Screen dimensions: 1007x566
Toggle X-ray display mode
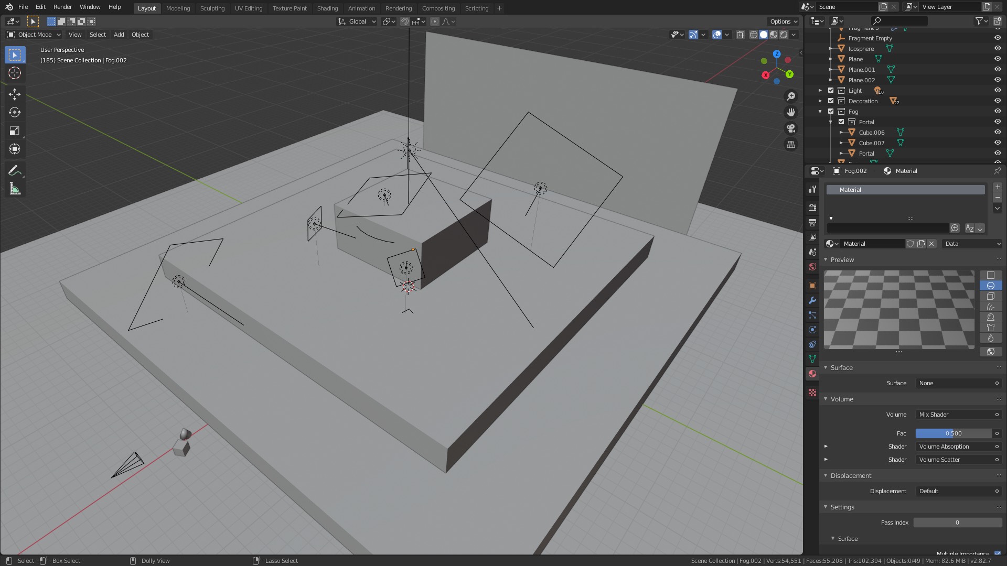point(740,35)
